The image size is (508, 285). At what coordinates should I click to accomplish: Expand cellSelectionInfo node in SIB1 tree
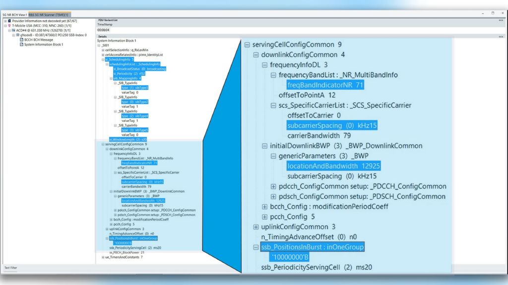coord(103,50)
